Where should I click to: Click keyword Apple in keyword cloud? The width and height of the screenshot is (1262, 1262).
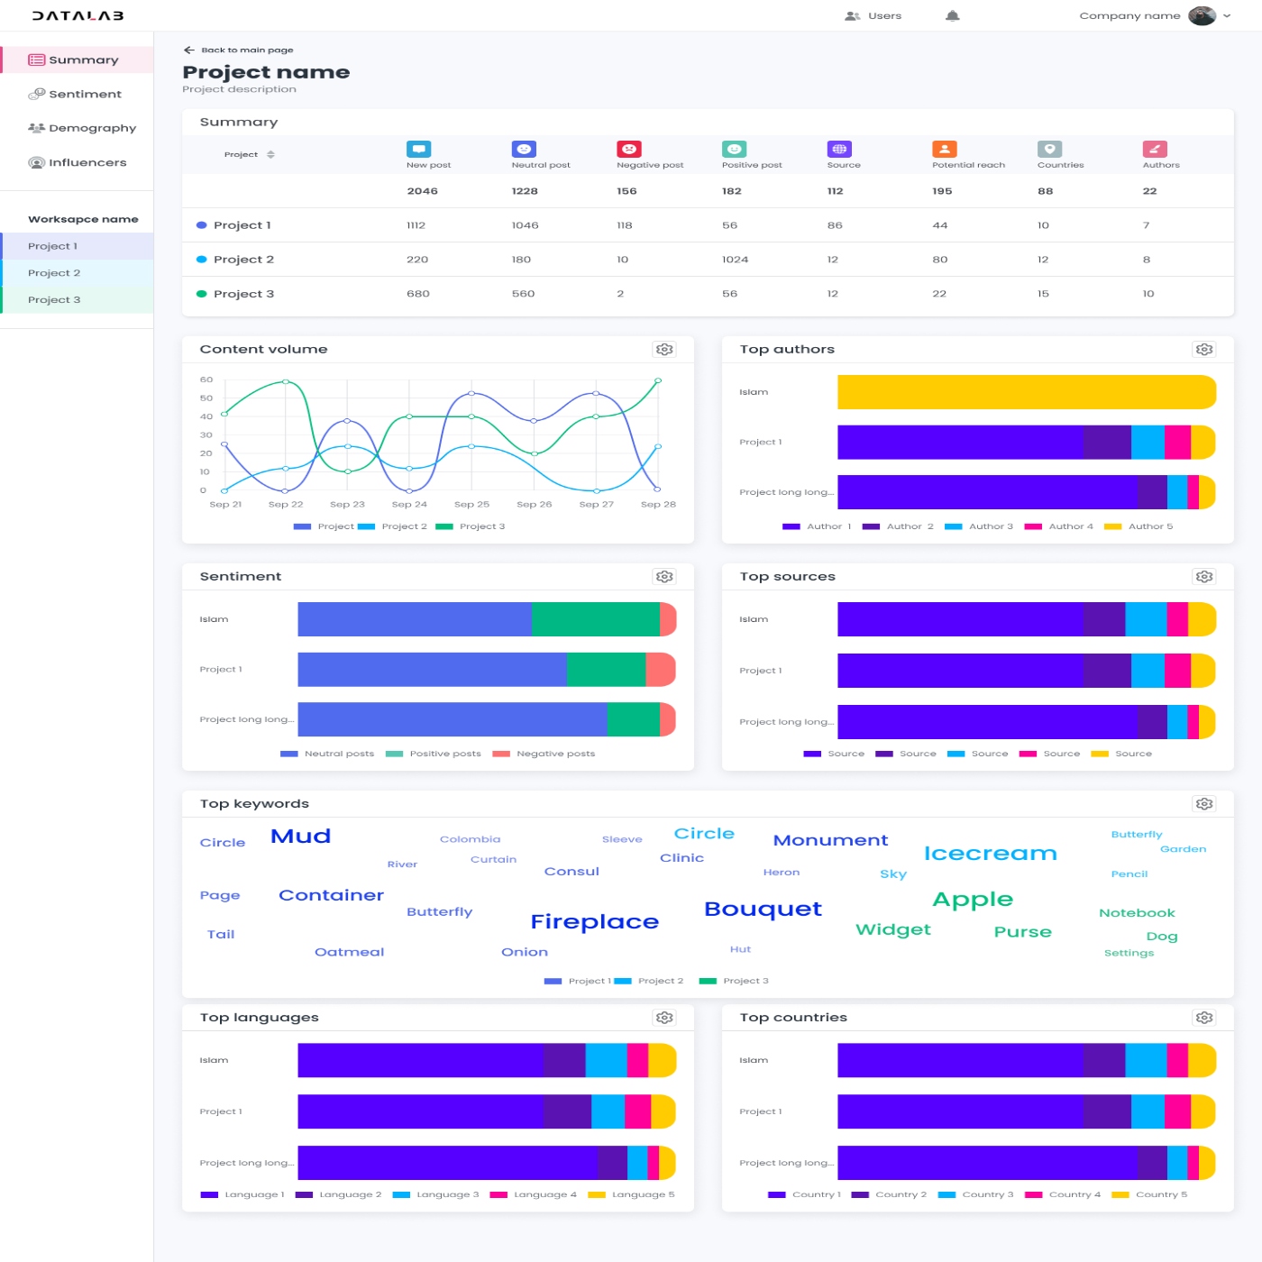pyautogui.click(x=973, y=900)
